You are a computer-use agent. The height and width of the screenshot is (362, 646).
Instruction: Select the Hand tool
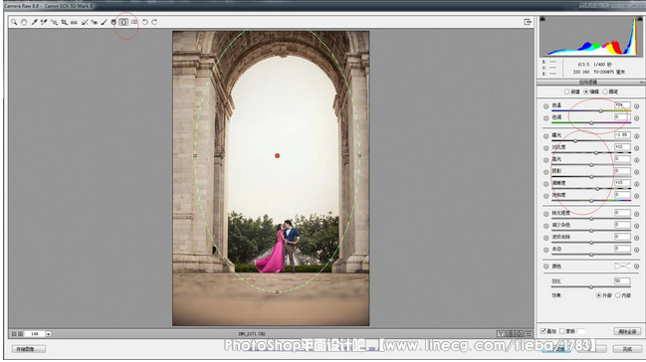coord(24,22)
